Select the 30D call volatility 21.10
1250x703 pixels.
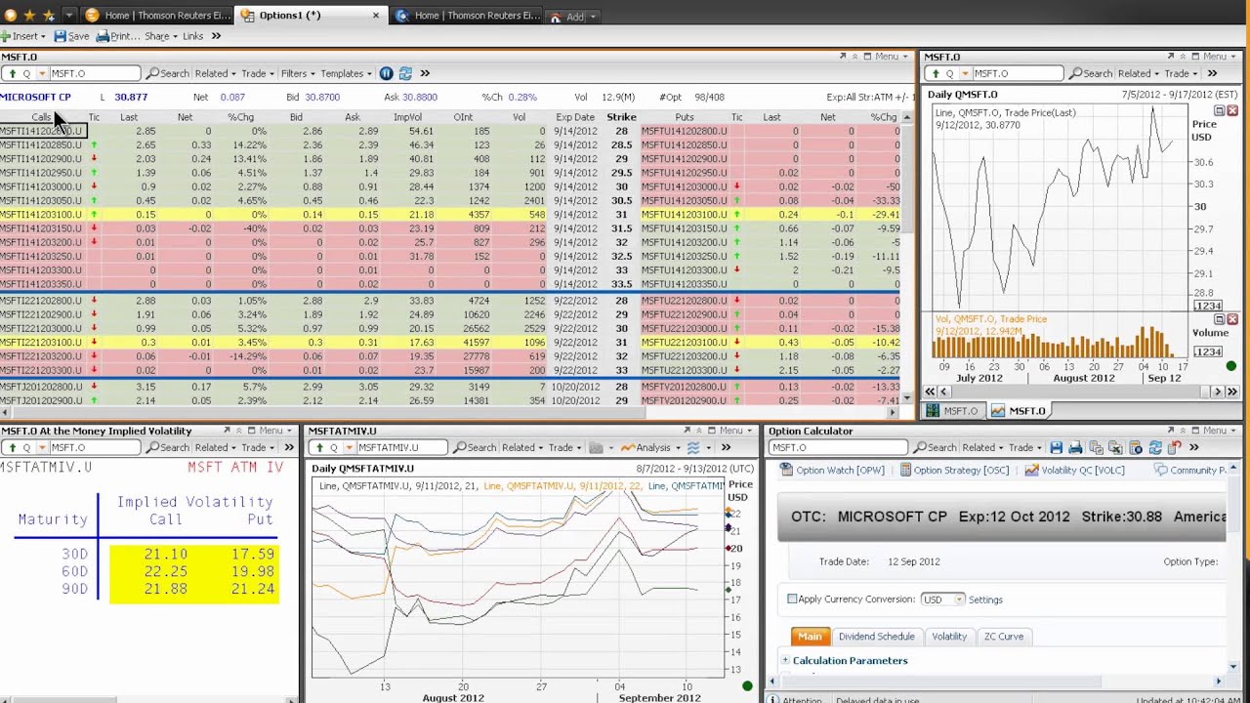[164, 554]
